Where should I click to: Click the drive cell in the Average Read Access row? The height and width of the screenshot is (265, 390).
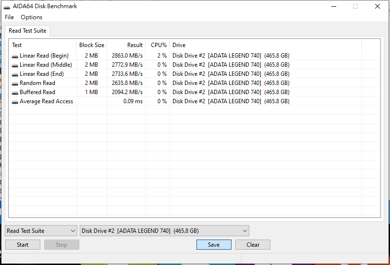coord(231,101)
